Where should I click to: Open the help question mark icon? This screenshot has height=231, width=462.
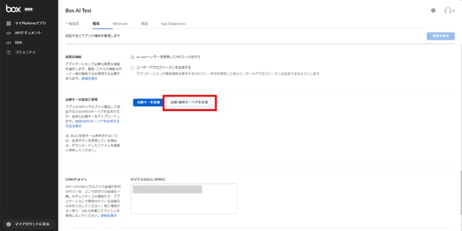click(x=433, y=10)
